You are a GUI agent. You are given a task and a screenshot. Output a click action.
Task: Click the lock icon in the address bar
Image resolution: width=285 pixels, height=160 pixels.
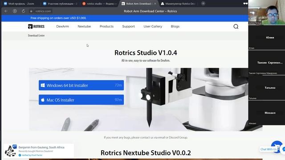tap(31, 11)
